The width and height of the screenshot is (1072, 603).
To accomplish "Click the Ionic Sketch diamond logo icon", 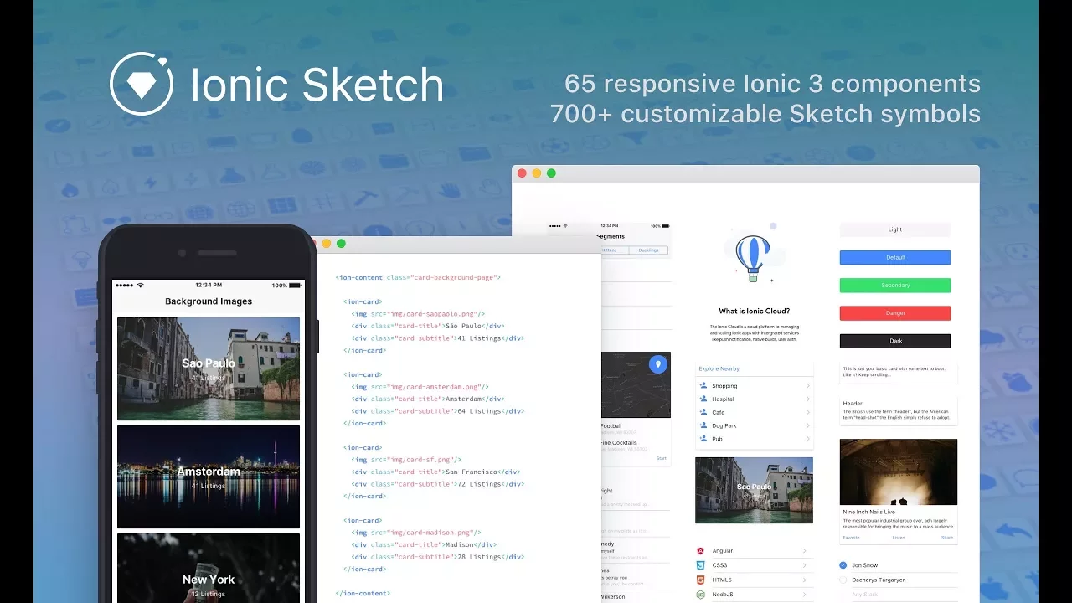I will point(142,84).
